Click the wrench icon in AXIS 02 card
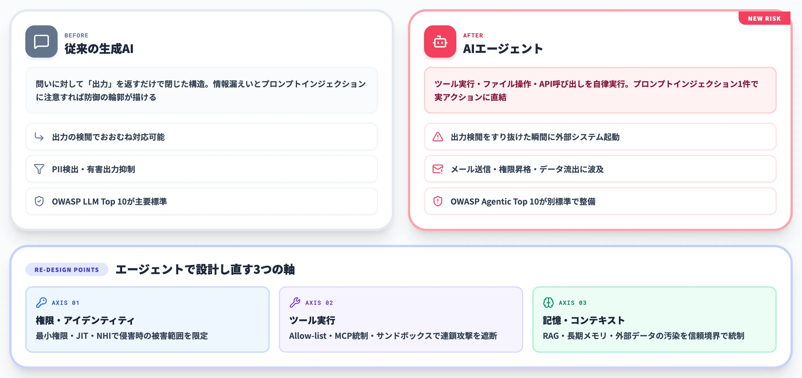 click(x=295, y=302)
